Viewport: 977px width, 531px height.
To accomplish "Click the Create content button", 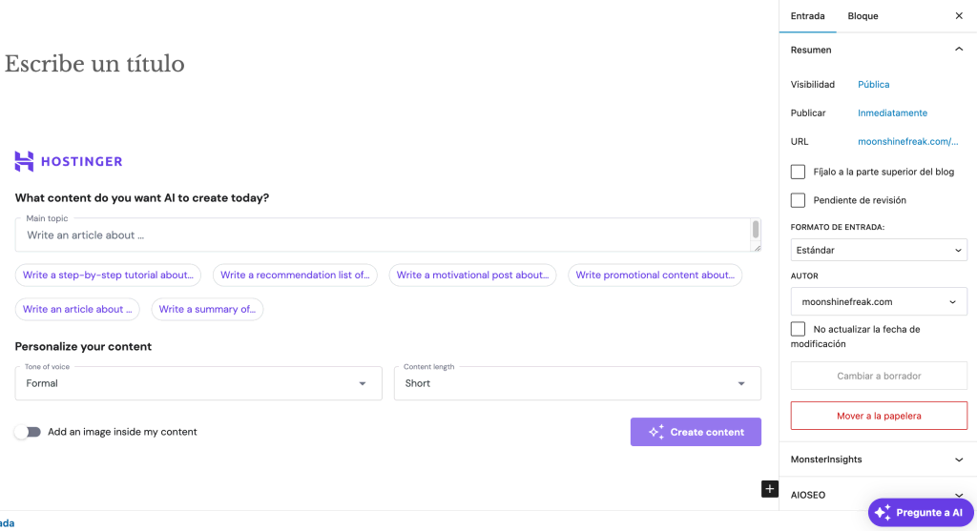I will pyautogui.click(x=696, y=432).
